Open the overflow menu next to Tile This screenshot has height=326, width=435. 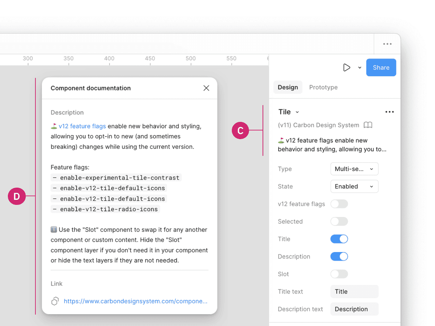(389, 112)
